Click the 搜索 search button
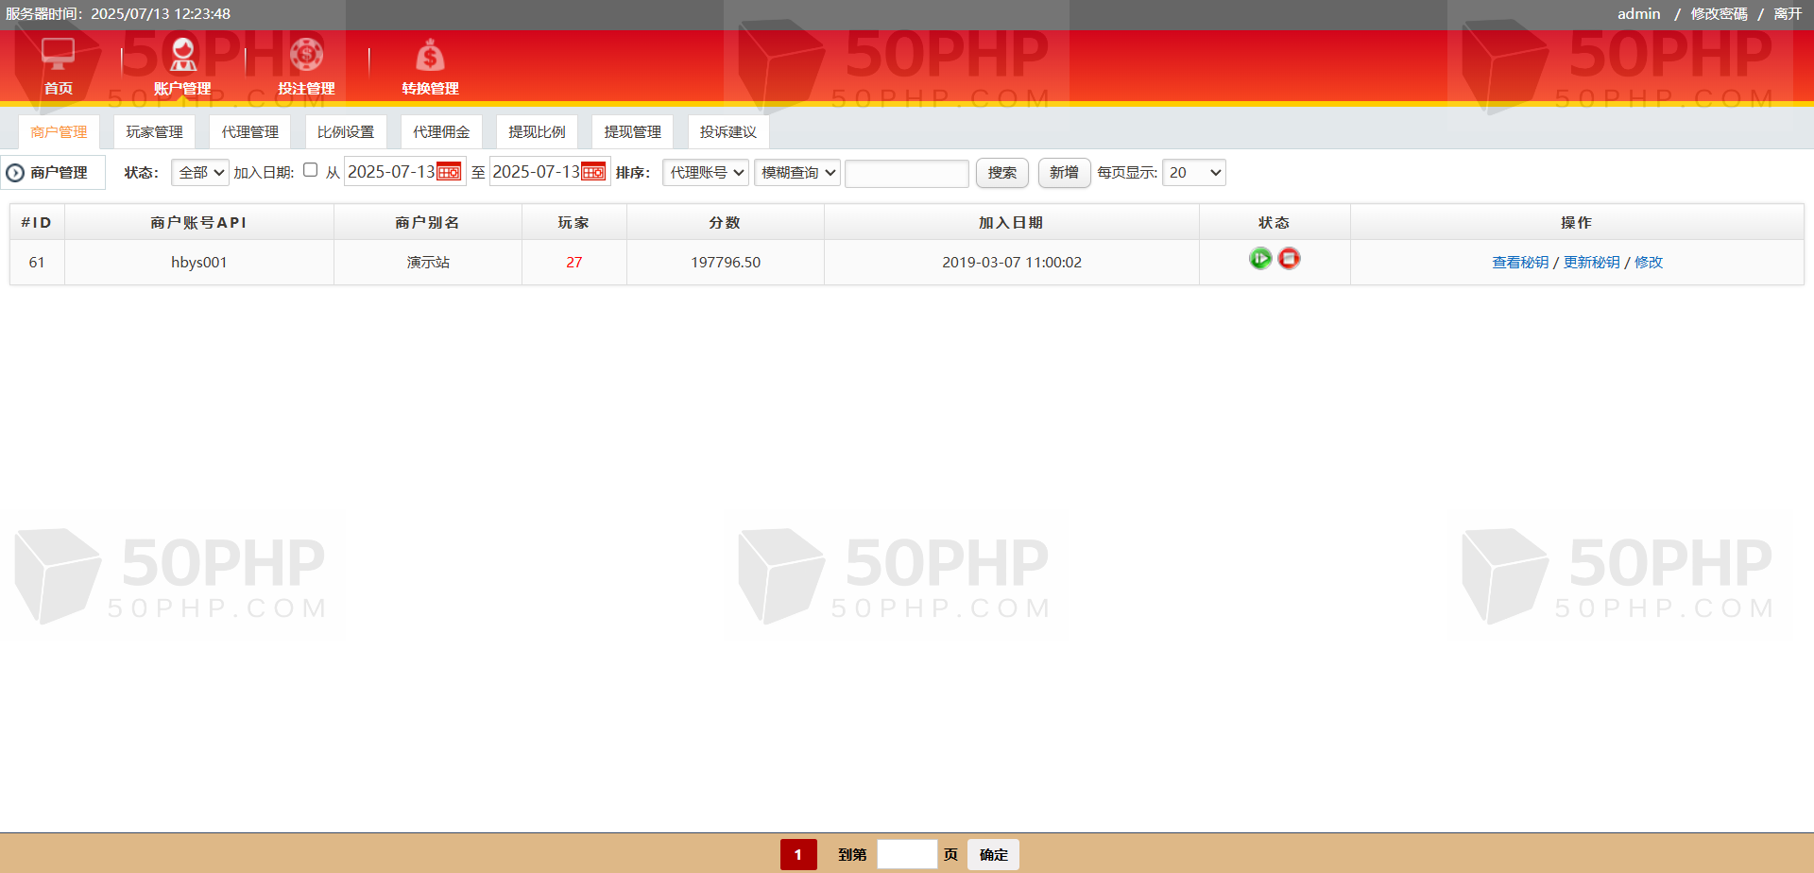This screenshot has height=873, width=1814. [1001, 172]
